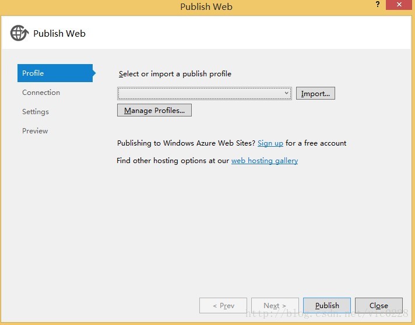Open Manage Profiles... dialog
Viewport: 415px width, 325px height.
pyautogui.click(x=154, y=110)
